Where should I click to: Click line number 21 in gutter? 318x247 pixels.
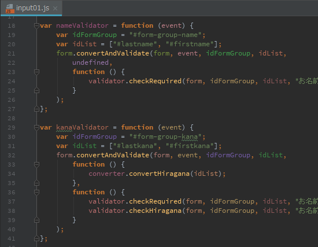pyautogui.click(x=12, y=54)
